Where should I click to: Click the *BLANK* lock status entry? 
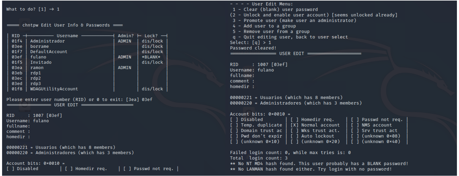[152, 57]
